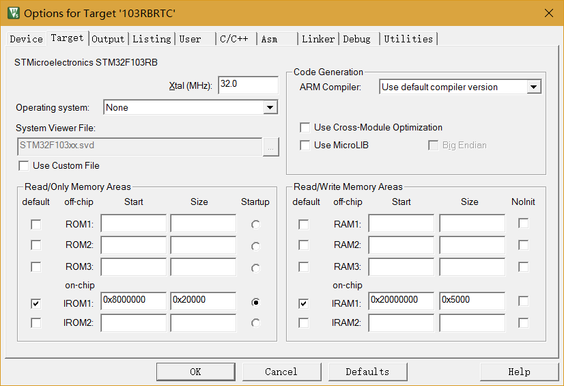This screenshot has height=386, width=564.
Task: Enable NoInit for RAM2
Action: pyautogui.click(x=523, y=245)
